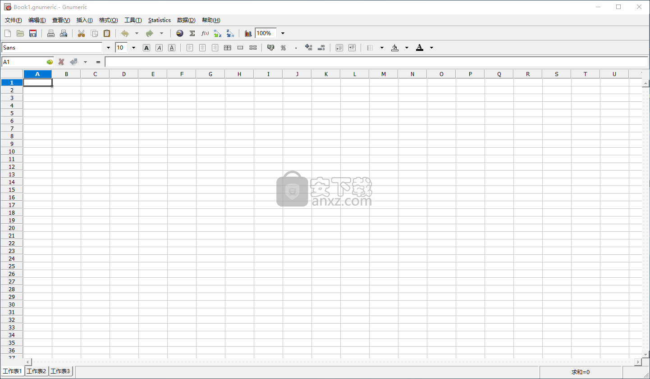Apply percent format

click(284, 48)
